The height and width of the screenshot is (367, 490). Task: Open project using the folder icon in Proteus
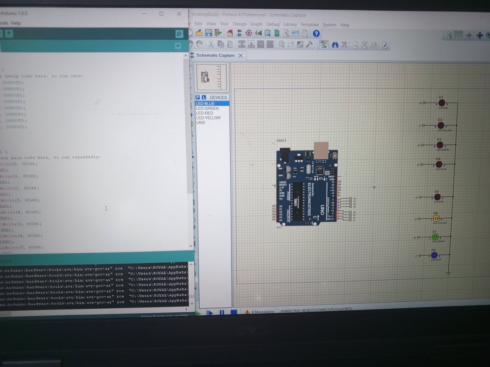pyautogui.click(x=199, y=33)
